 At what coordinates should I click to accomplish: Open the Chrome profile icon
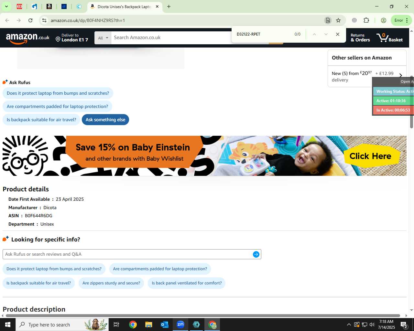(384, 20)
